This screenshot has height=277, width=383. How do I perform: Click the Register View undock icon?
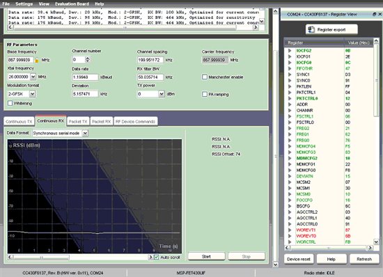tap(374, 14)
